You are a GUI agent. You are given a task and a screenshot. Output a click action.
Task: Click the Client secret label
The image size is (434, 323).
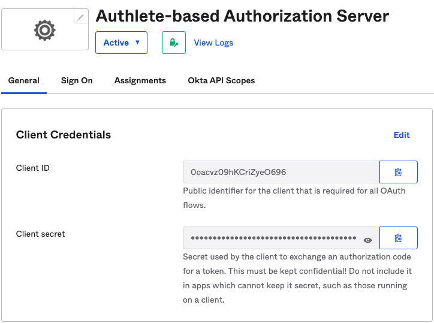(x=40, y=234)
